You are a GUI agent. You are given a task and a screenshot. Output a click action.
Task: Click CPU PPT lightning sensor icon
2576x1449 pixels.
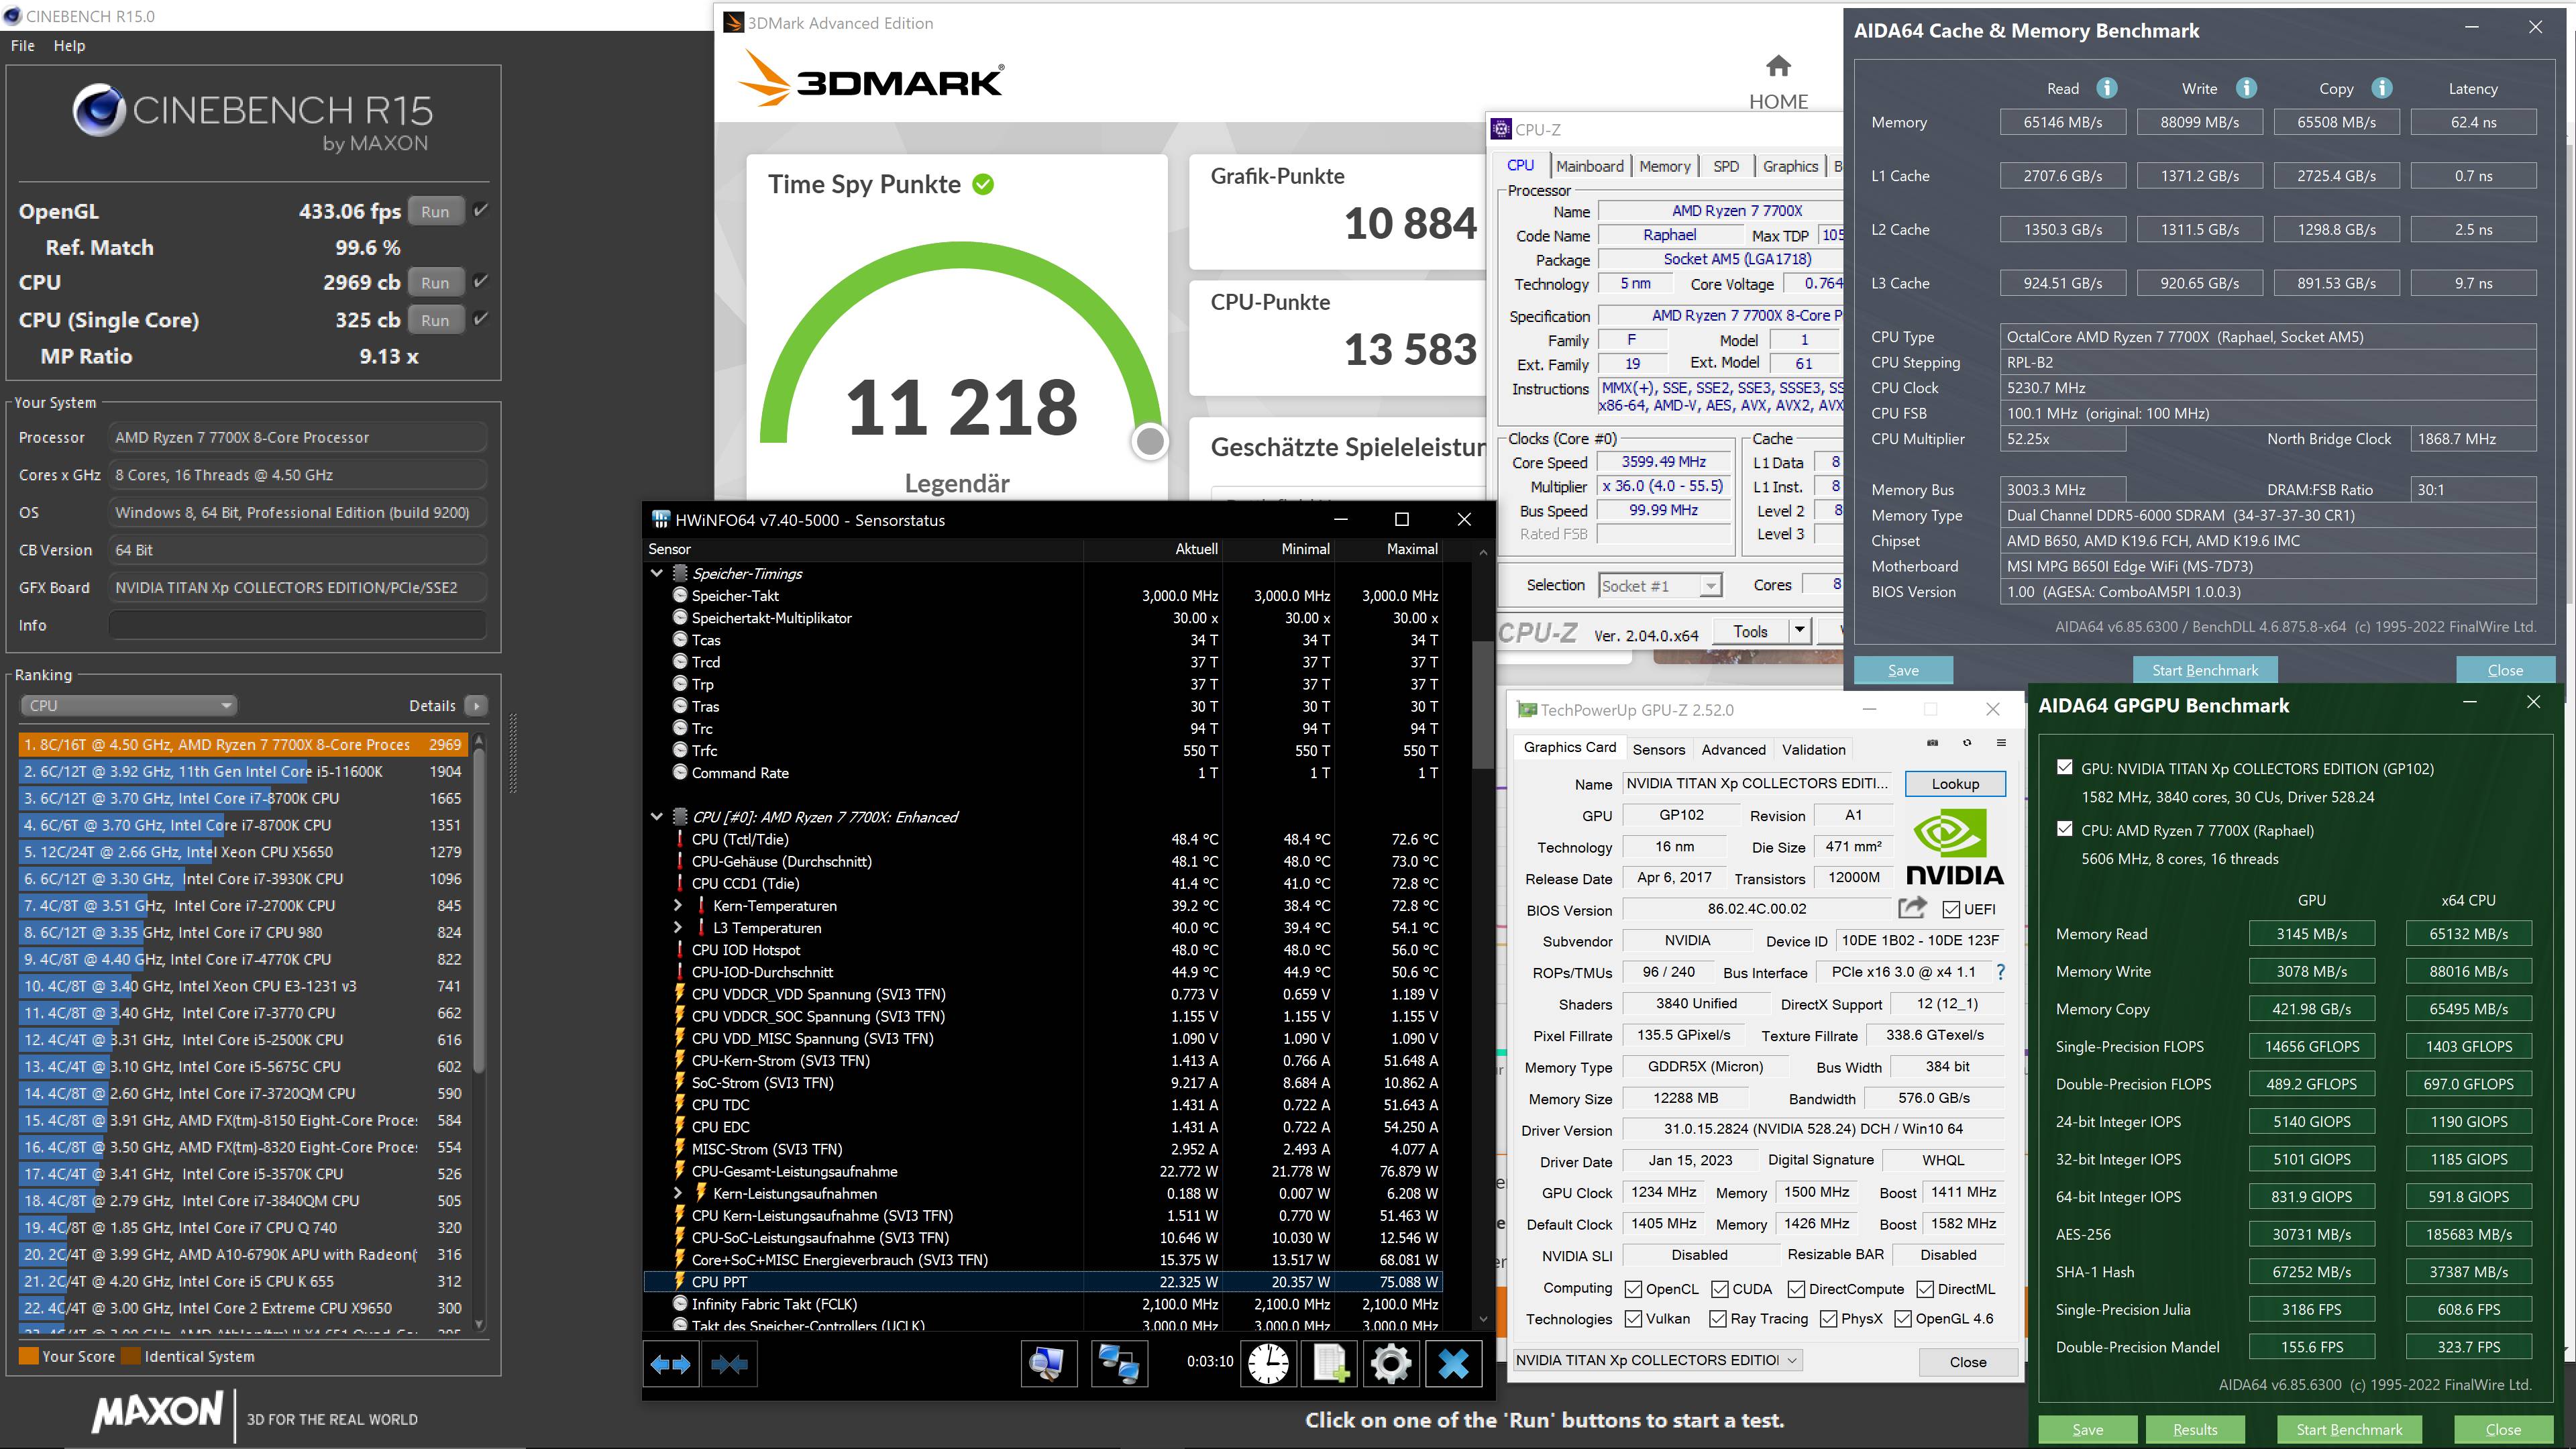point(680,1282)
